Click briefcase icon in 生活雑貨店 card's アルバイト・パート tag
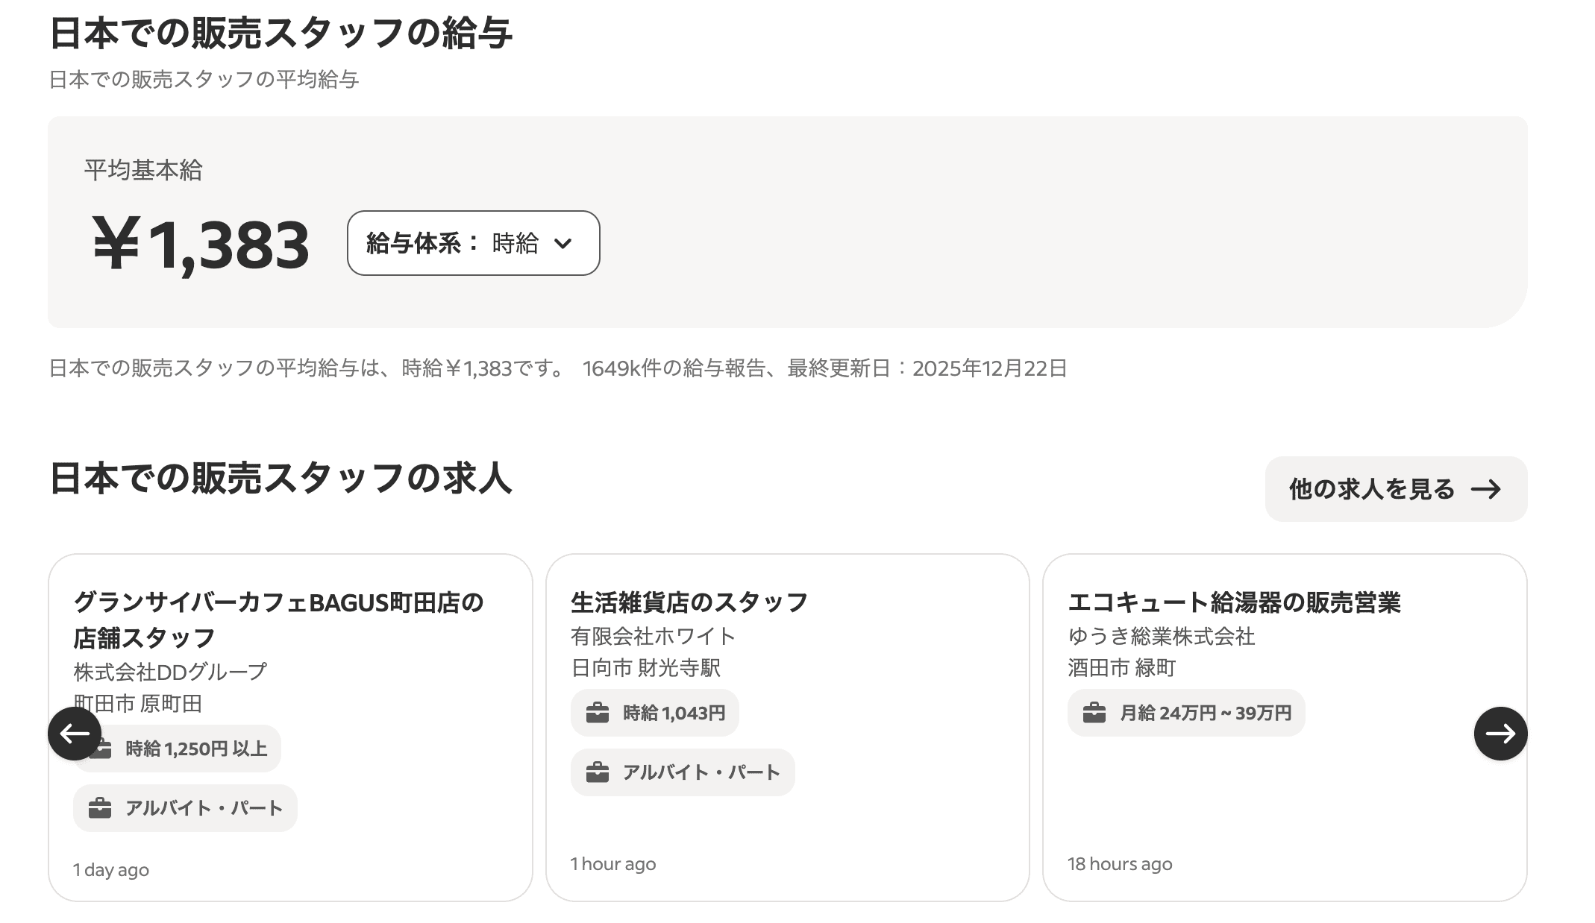 tap(598, 772)
